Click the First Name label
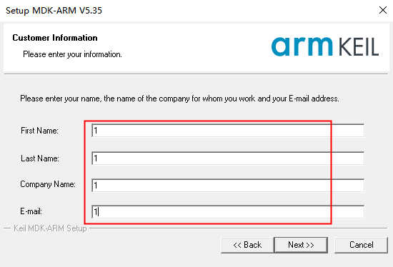The height and width of the screenshot is (267, 393). pyautogui.click(x=39, y=131)
